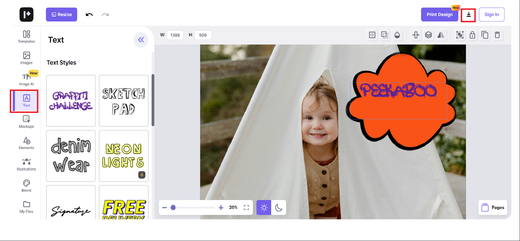
Task: Open the align center tool
Action: click(x=416, y=35)
